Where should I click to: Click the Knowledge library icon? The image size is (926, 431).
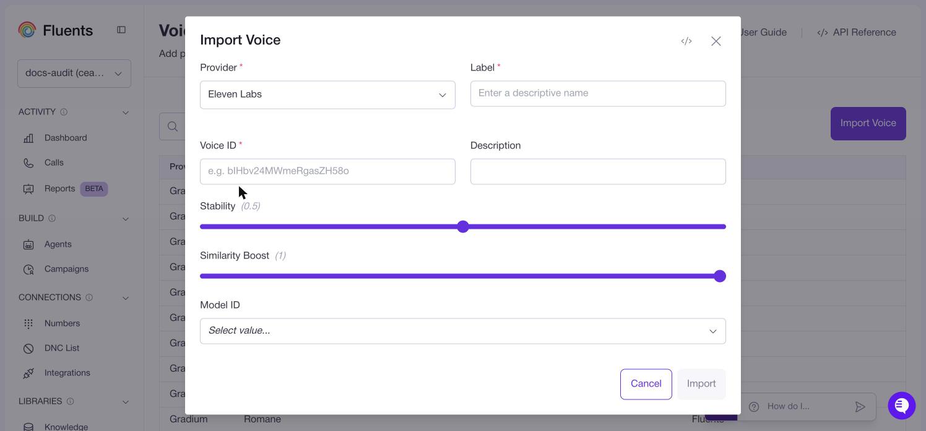28,427
